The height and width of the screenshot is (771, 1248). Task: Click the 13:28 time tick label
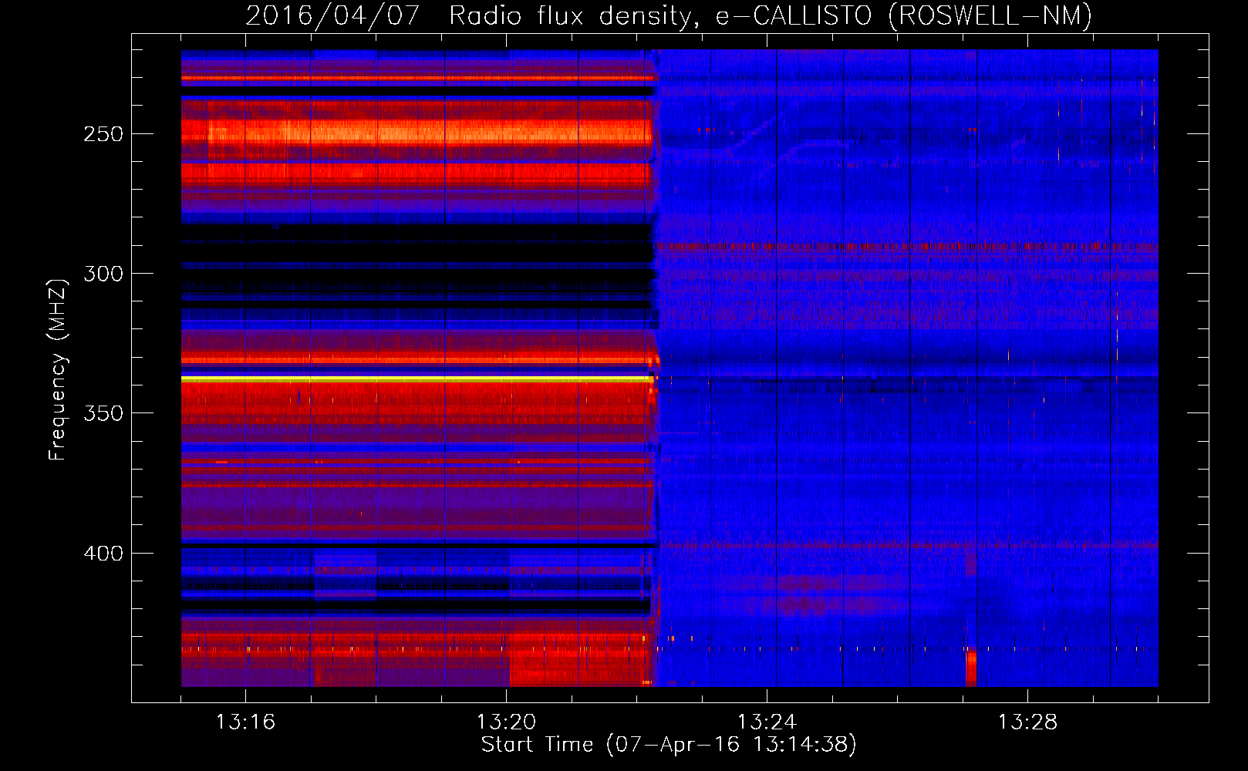[x=1027, y=722]
